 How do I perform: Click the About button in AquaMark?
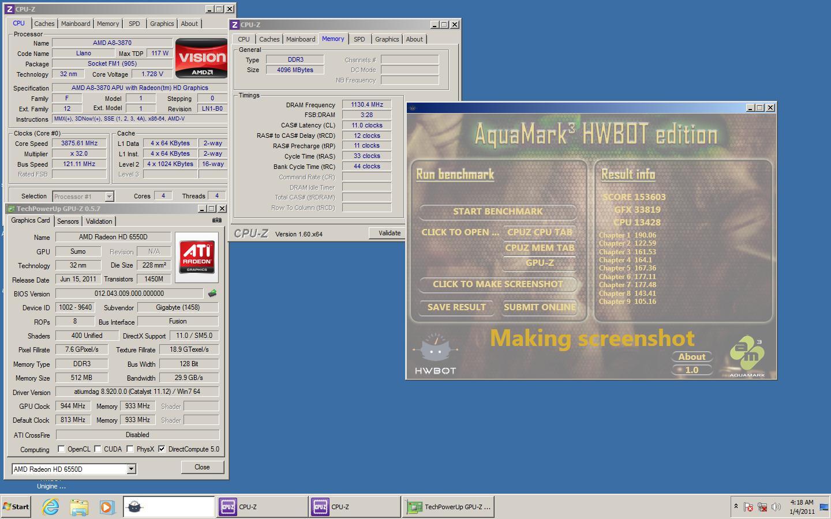click(691, 357)
